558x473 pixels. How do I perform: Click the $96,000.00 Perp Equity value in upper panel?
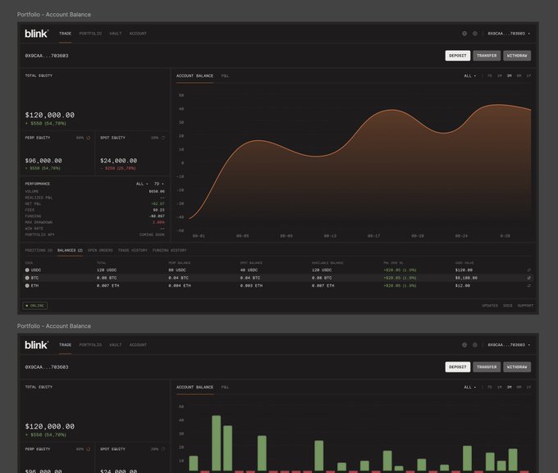[43, 161]
